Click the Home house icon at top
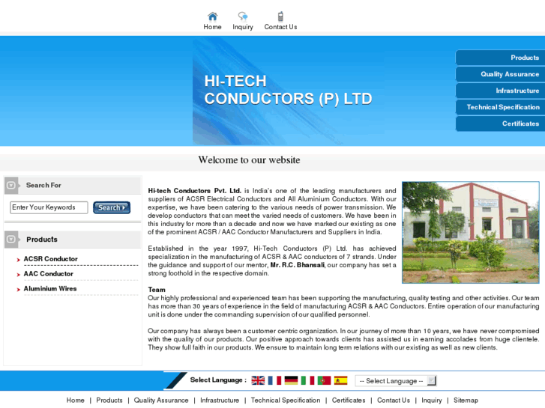This screenshot has width=545, height=408. 212,16
